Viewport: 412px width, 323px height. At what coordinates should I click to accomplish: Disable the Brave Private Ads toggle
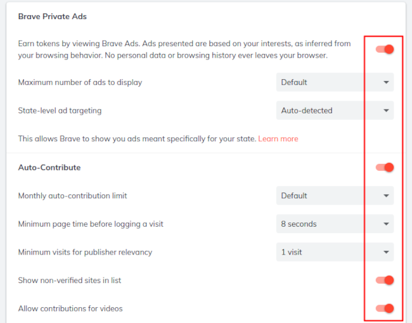click(x=385, y=49)
